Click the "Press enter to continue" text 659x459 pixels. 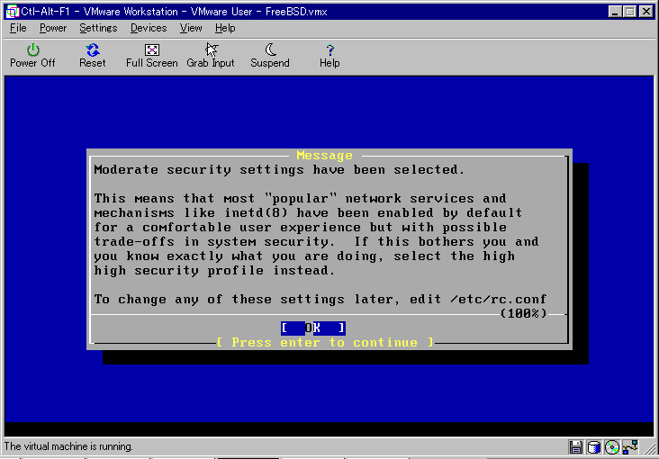click(x=324, y=342)
